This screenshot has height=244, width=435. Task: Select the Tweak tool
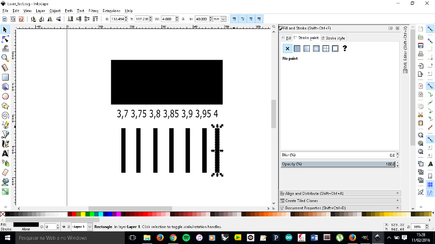[5, 49]
